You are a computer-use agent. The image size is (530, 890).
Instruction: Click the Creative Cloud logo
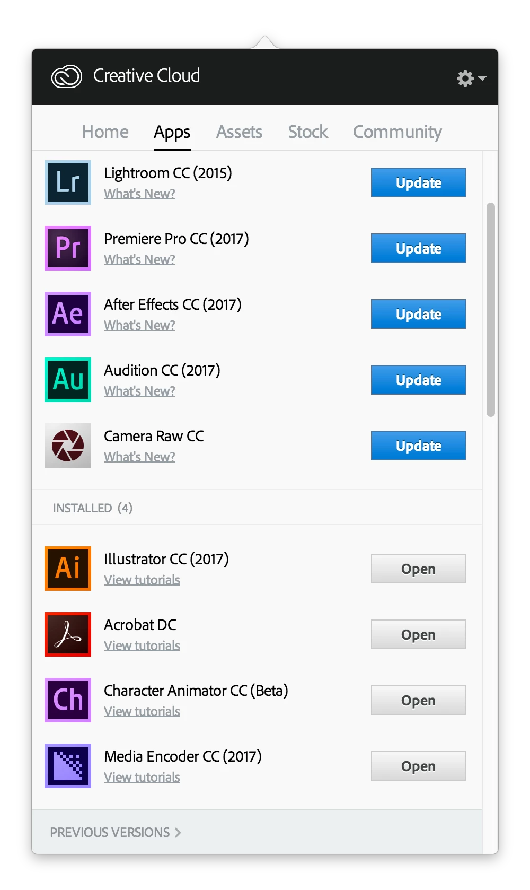click(67, 76)
